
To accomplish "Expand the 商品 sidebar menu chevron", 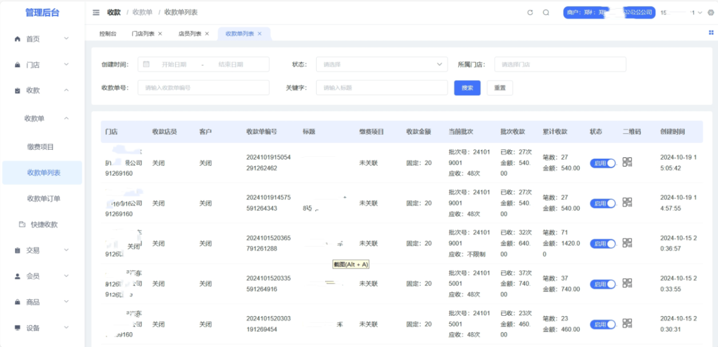I will click(x=66, y=302).
